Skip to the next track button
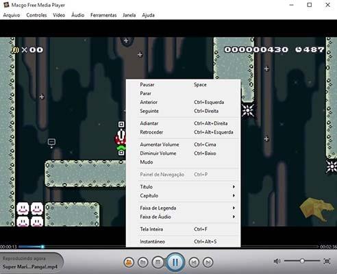 [x=208, y=262]
